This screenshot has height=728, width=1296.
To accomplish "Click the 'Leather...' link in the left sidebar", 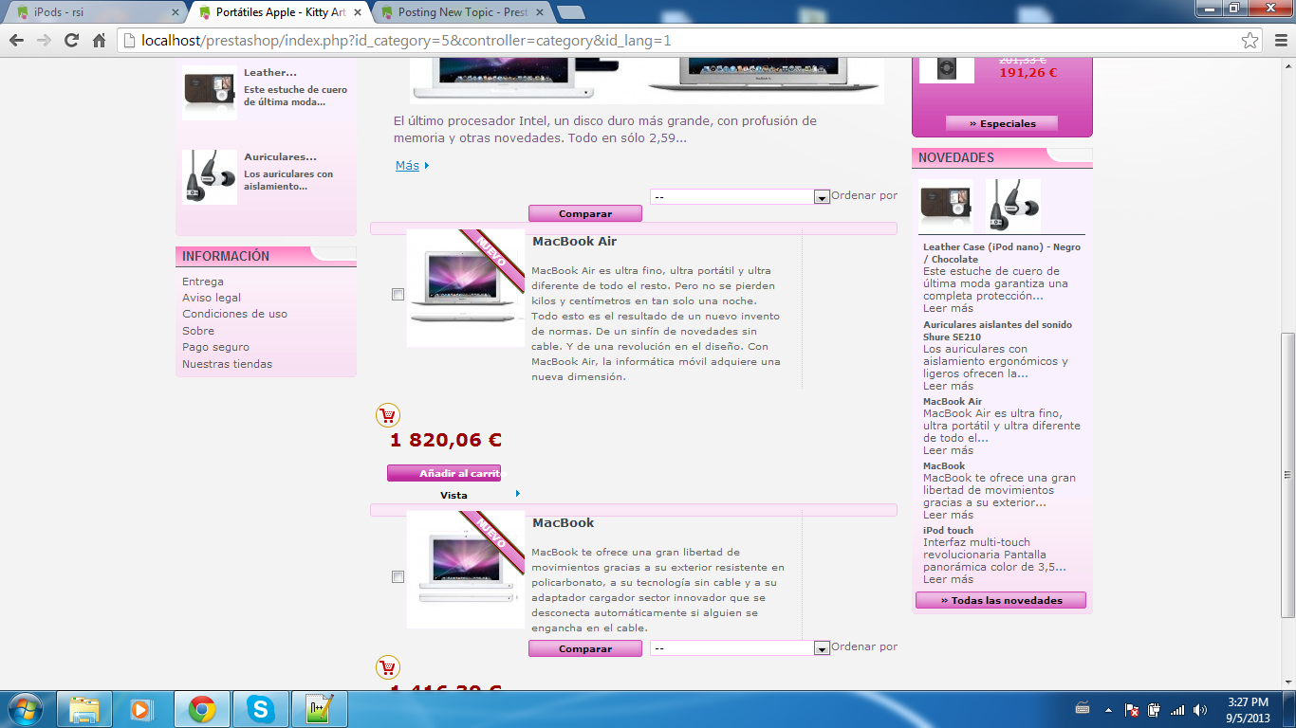I will pos(270,72).
